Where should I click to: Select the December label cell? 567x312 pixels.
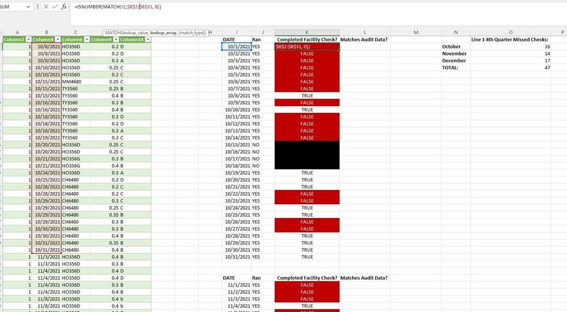tap(456, 61)
